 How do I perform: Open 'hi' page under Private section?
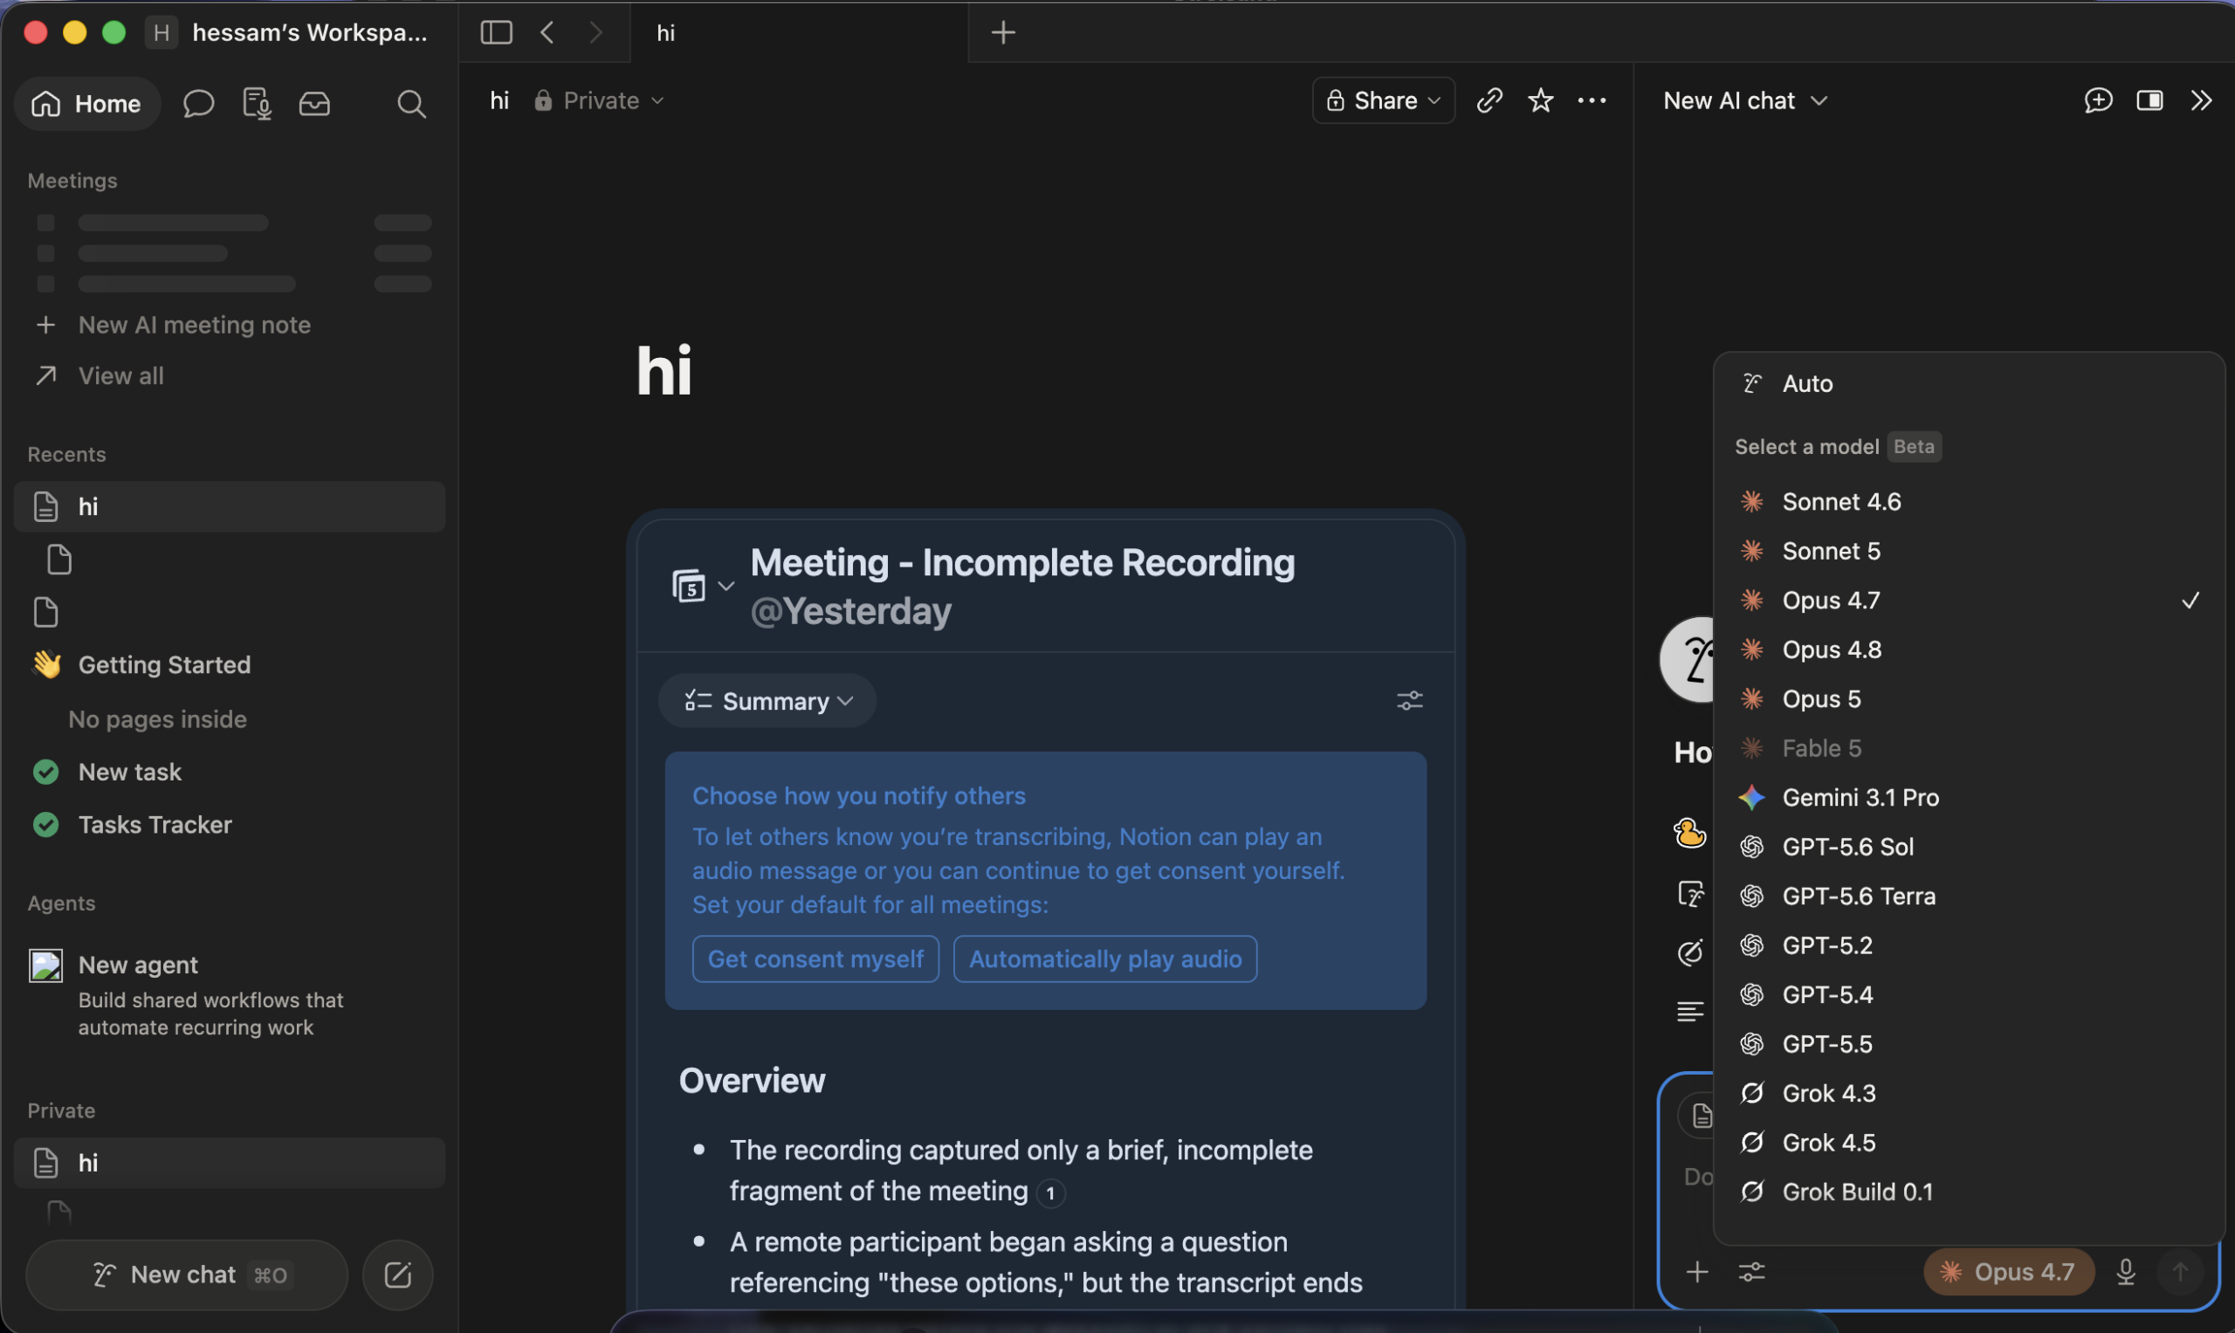pyautogui.click(x=229, y=1164)
